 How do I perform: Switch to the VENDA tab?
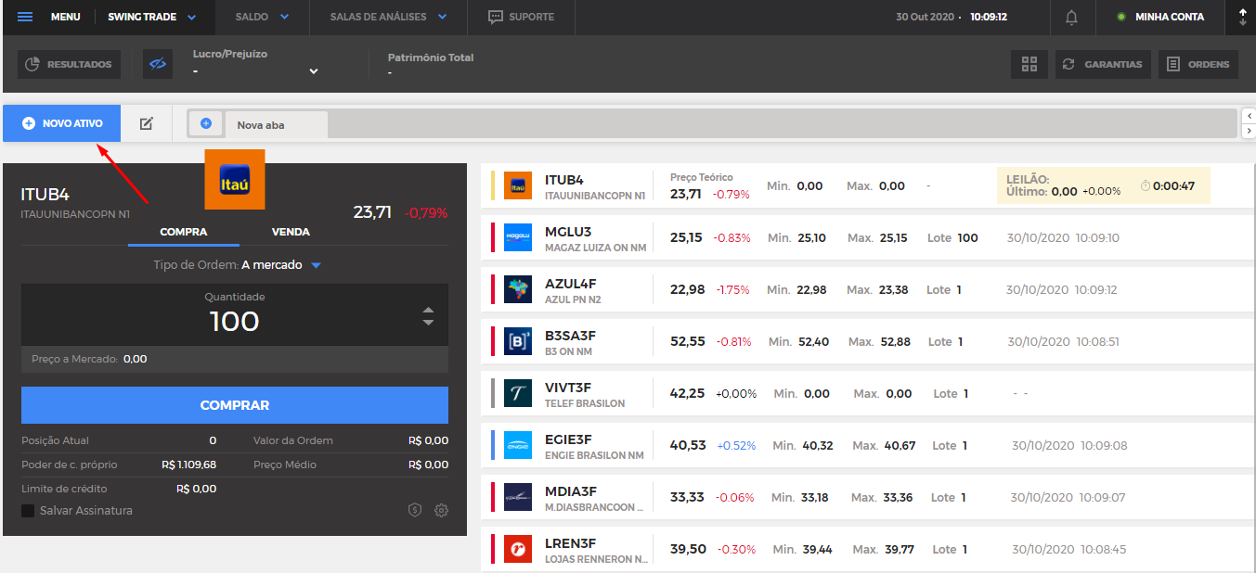(x=291, y=232)
